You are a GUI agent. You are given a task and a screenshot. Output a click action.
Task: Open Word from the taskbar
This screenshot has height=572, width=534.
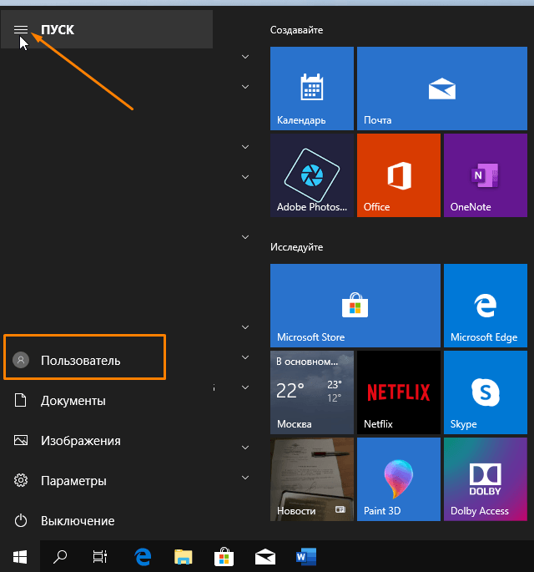coord(306,557)
